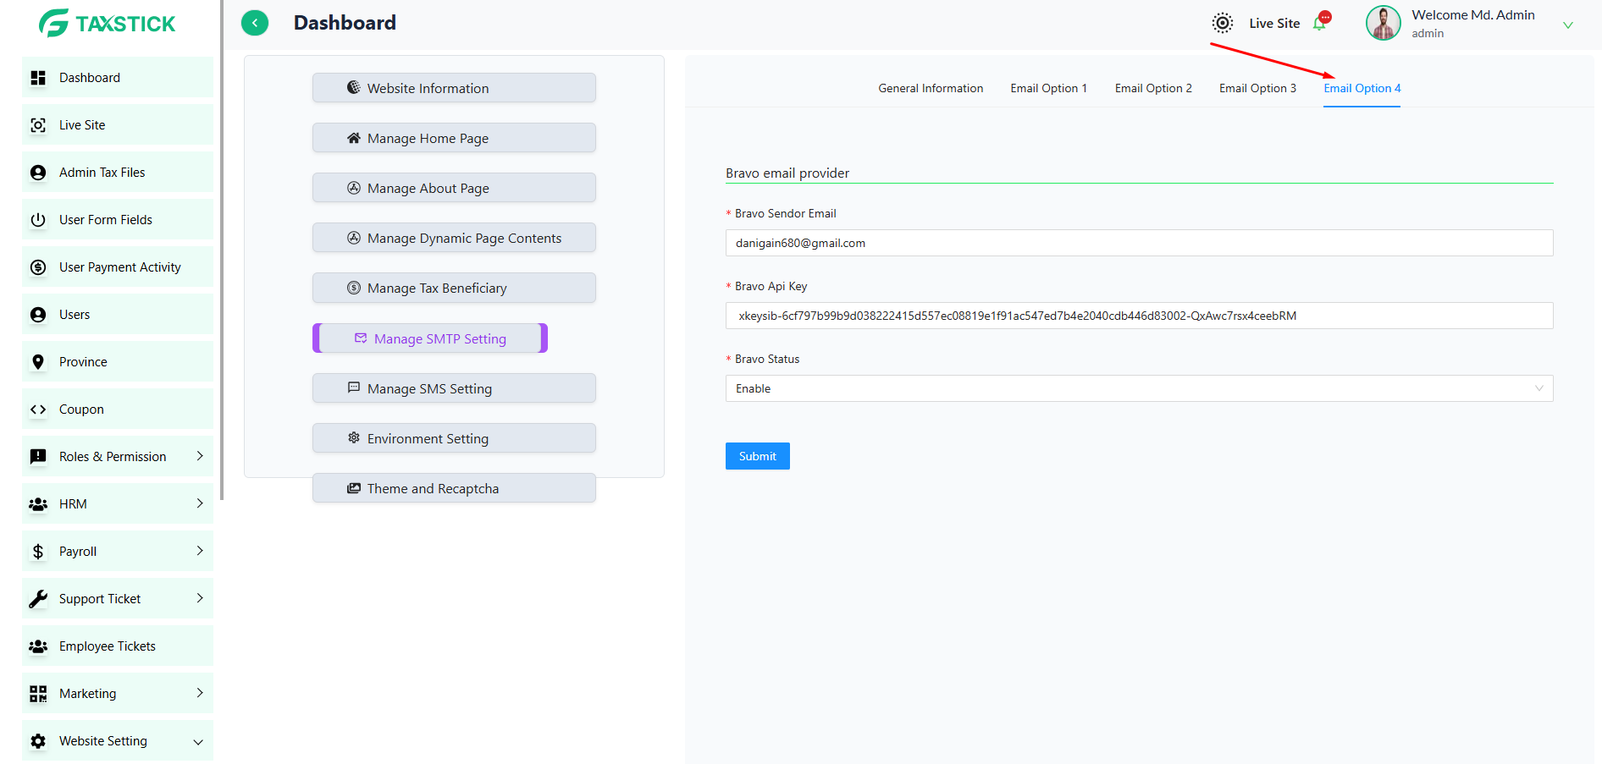Viewport: 1602px width, 764px height.
Task: Submit the Bravo email settings
Action: tap(757, 456)
